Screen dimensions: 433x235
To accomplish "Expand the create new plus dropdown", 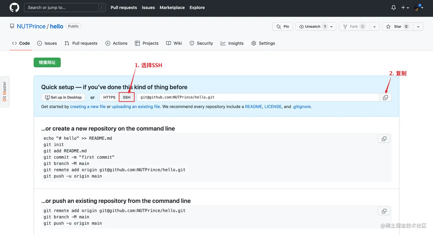I will [405, 8].
